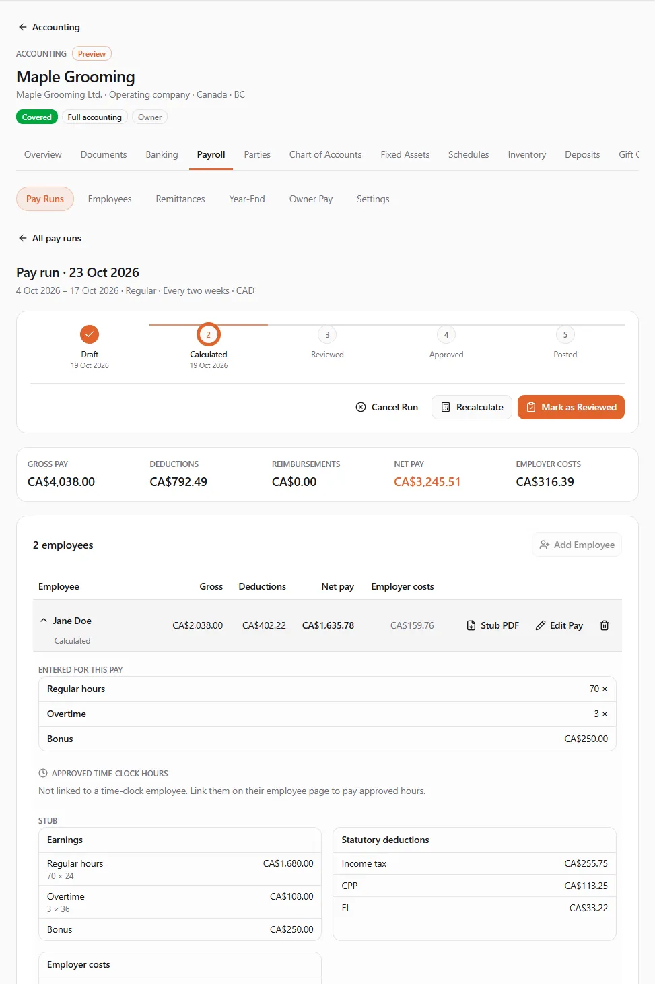Image resolution: width=655 pixels, height=984 pixels.
Task: Open the payroll Settings sub-tab
Action: [x=373, y=199]
